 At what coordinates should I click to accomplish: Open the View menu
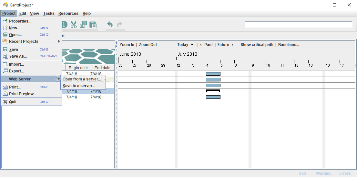point(35,14)
